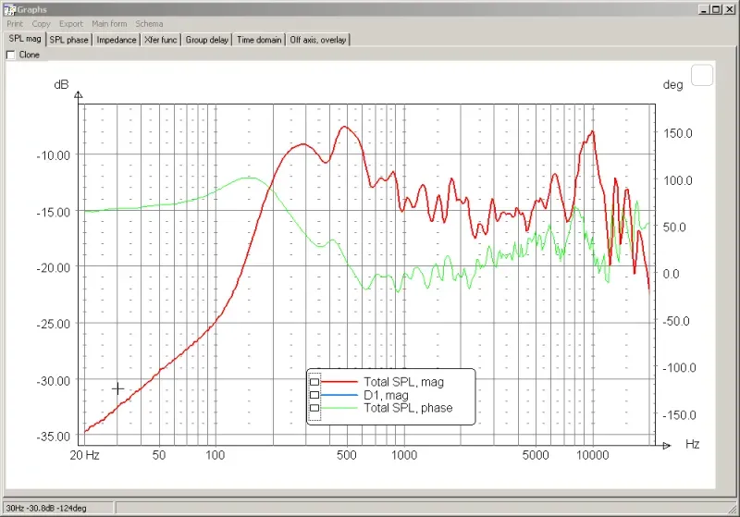The width and height of the screenshot is (740, 517).
Task: Open the Copy menu
Action: point(41,24)
